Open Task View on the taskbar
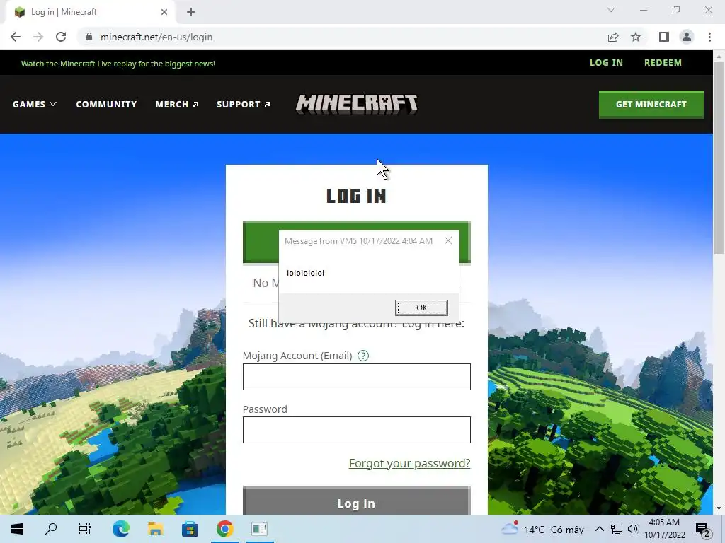Viewport: 725px width, 543px height. pos(85,529)
